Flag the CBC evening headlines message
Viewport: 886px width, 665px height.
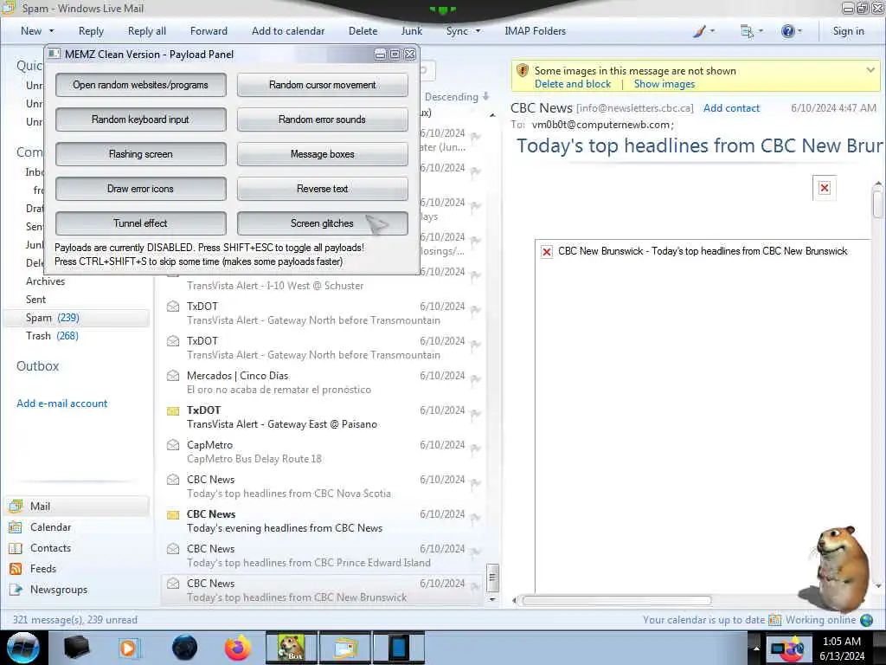(476, 518)
